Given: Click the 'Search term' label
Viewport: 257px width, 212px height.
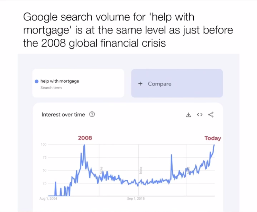Looking at the screenshot, I should [x=51, y=88].
